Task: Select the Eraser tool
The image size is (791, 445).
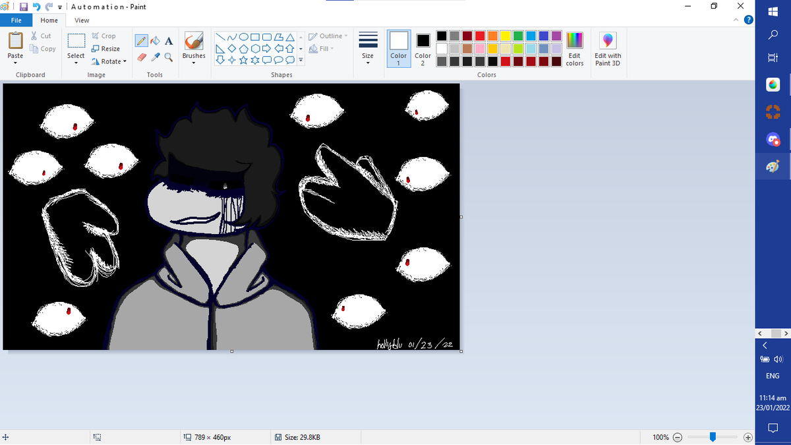Action: click(x=142, y=57)
